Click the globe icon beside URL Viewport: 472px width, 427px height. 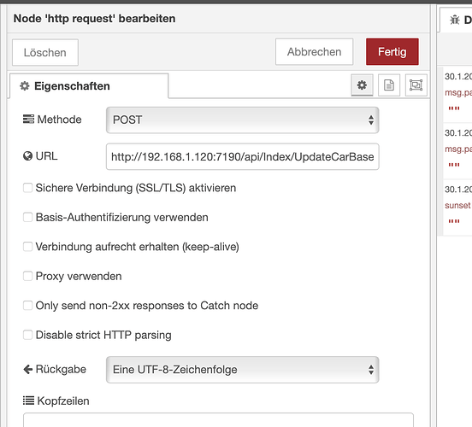point(27,156)
